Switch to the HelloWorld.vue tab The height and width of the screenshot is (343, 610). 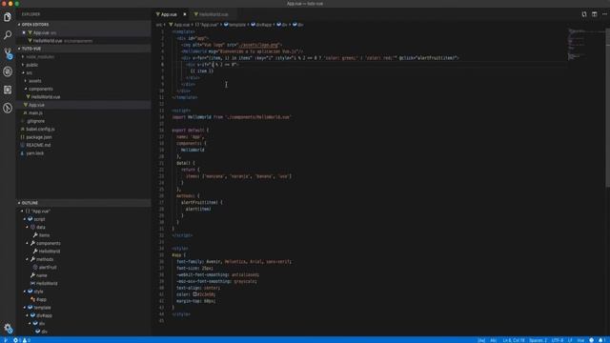[213, 14]
